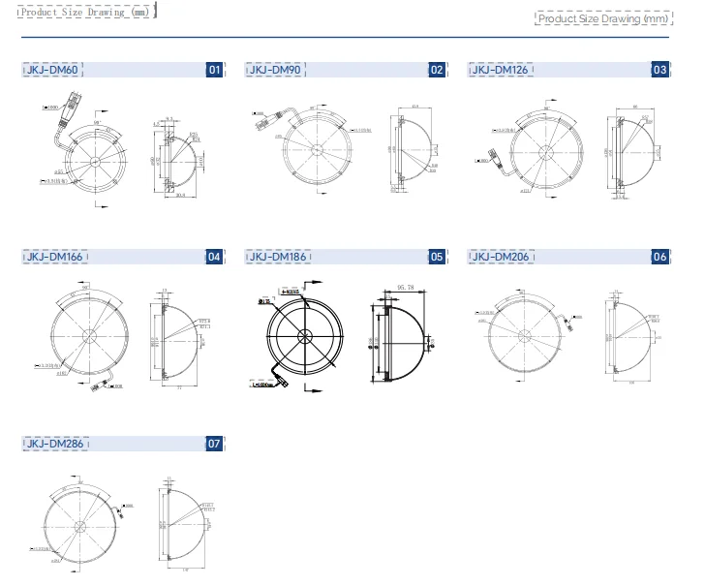Select the JKJ-DM206 model label
The height and width of the screenshot is (586, 705).
(501, 257)
